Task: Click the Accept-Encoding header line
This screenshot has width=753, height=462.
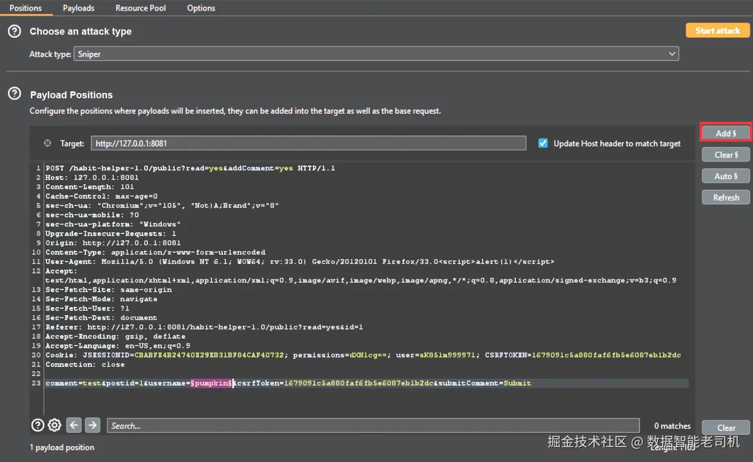Action: click(x=115, y=336)
